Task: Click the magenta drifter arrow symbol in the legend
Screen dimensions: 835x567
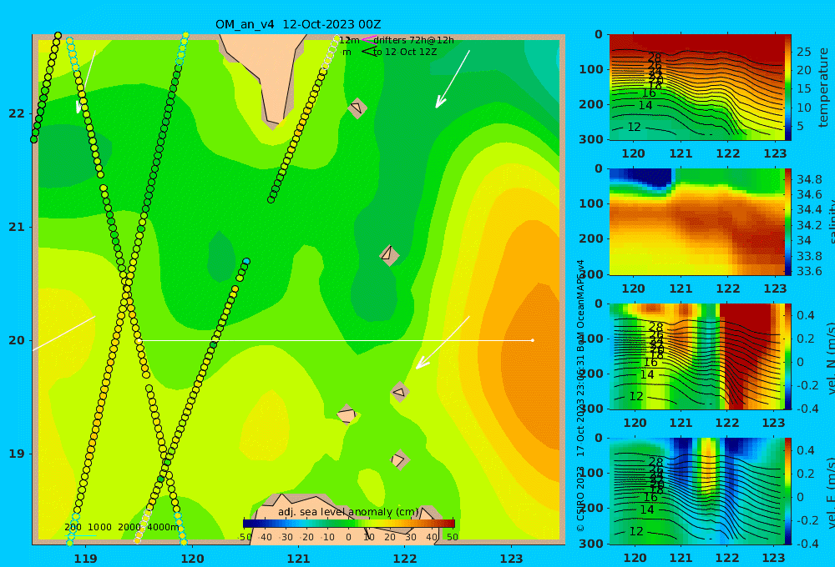Action: (x=368, y=40)
